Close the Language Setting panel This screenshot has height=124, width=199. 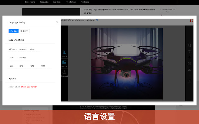coord(57,22)
